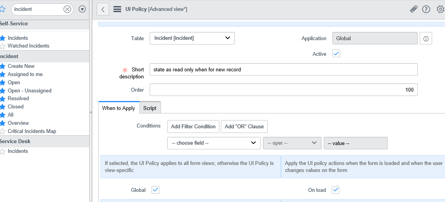Viewport: 445px width, 202px height.
Task: Toggle favorite star for Create New
Action: click(3, 66)
